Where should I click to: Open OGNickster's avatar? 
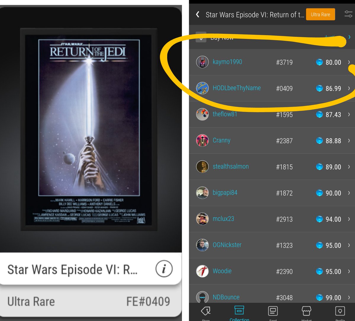(x=202, y=245)
